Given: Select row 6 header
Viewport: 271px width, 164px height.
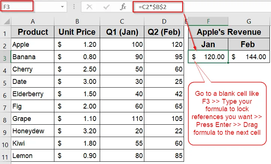Looking at the screenshot, I should click(x=5, y=94).
